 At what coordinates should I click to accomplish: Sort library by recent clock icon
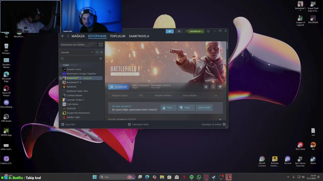pos(97,52)
